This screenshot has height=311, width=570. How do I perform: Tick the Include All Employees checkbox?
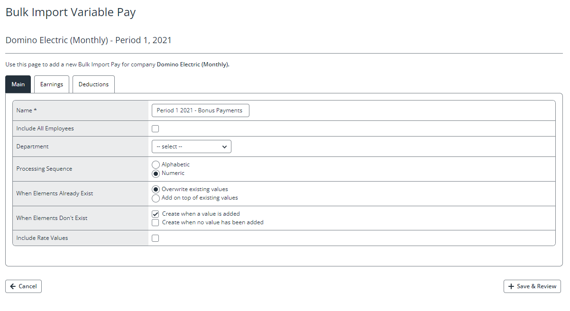pos(155,128)
